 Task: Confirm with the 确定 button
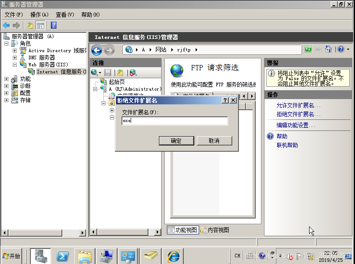click(x=176, y=141)
